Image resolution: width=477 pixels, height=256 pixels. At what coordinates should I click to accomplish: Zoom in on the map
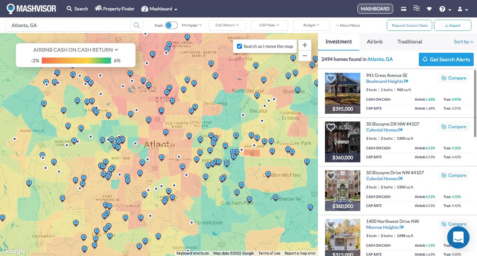click(x=304, y=45)
